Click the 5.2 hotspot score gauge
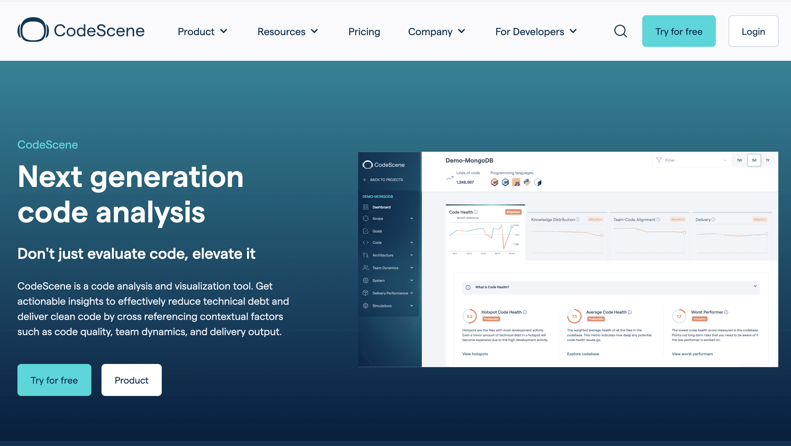The height and width of the screenshot is (446, 791). (x=470, y=316)
